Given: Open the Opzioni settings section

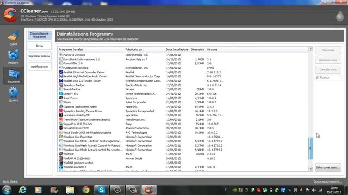Looking at the screenshot, I should (x=13, y=94).
